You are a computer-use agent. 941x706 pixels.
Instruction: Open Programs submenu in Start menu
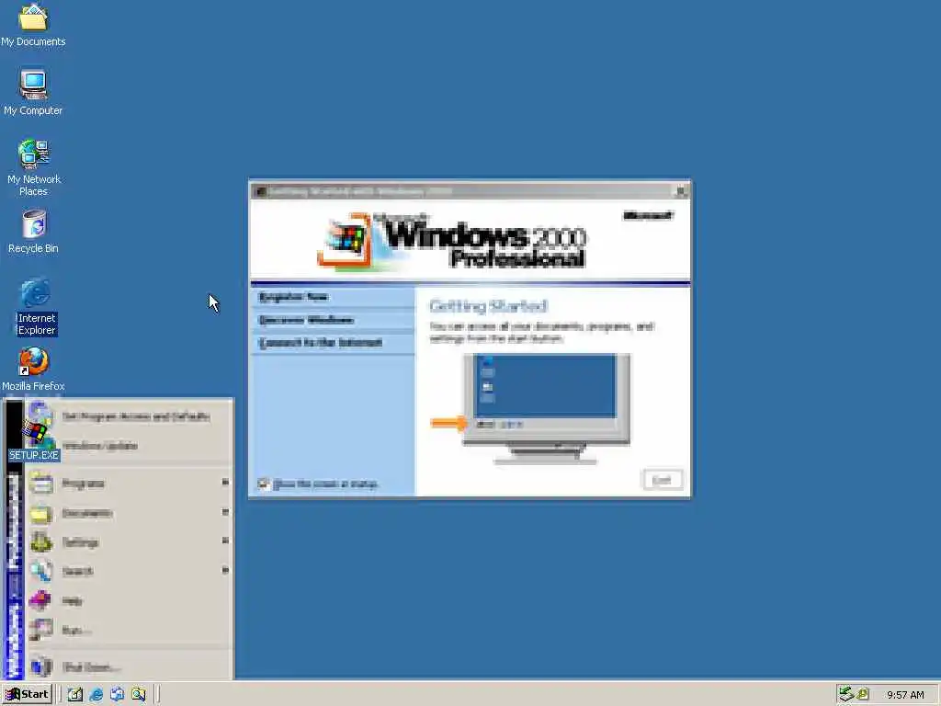click(129, 483)
